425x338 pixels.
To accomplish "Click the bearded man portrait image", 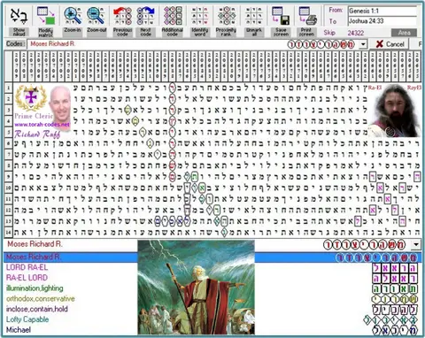I will [x=395, y=111].
